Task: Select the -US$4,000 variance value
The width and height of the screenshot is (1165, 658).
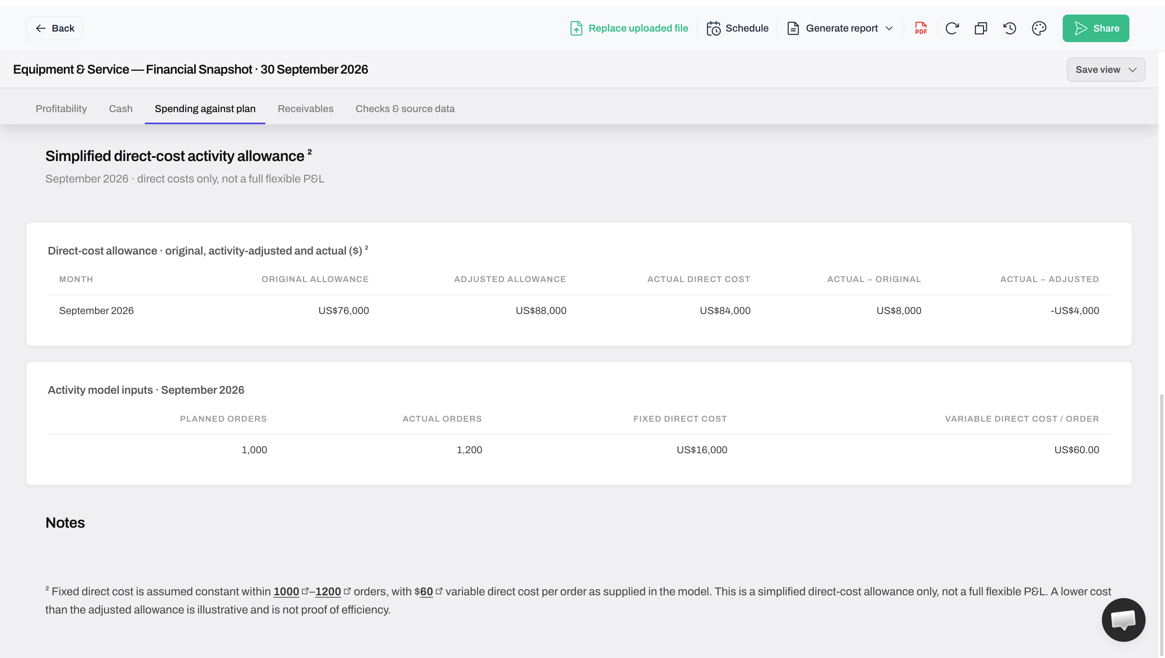Action: [x=1074, y=310]
